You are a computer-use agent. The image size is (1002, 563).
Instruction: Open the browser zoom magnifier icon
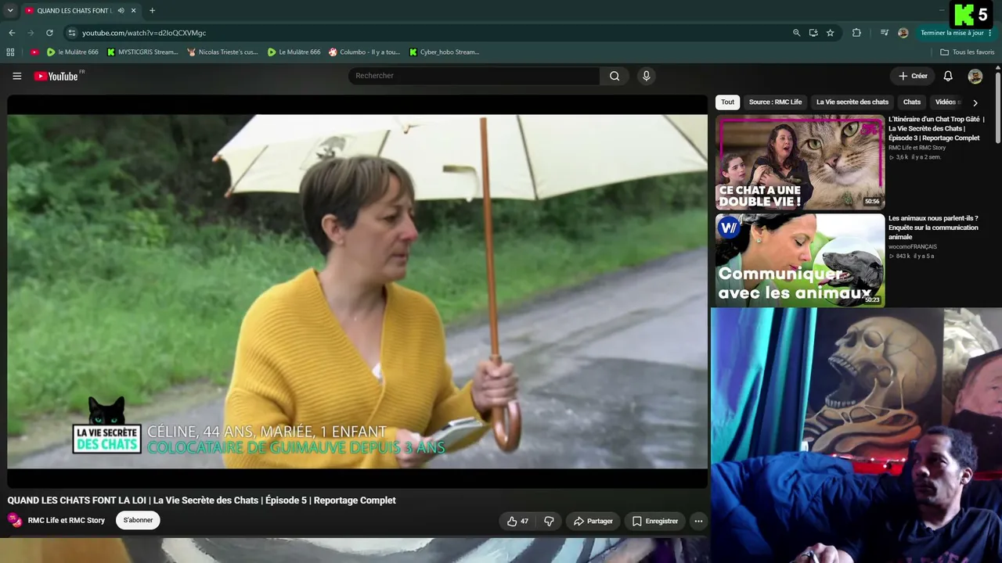796,33
